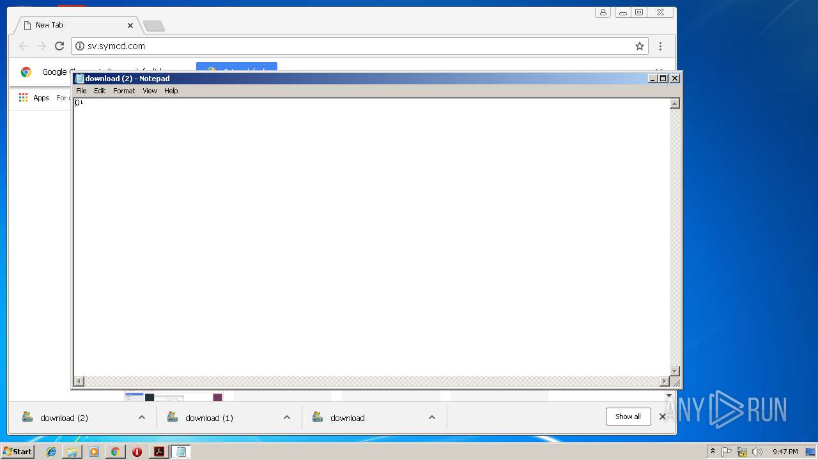The height and width of the screenshot is (460, 818).
Task: Open Windows Media Player from taskbar
Action: pos(94,452)
